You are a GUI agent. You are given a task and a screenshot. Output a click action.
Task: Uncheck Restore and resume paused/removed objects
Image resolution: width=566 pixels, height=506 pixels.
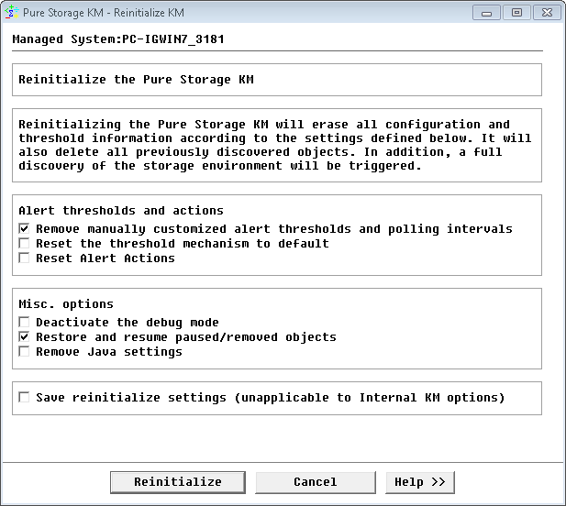25,336
